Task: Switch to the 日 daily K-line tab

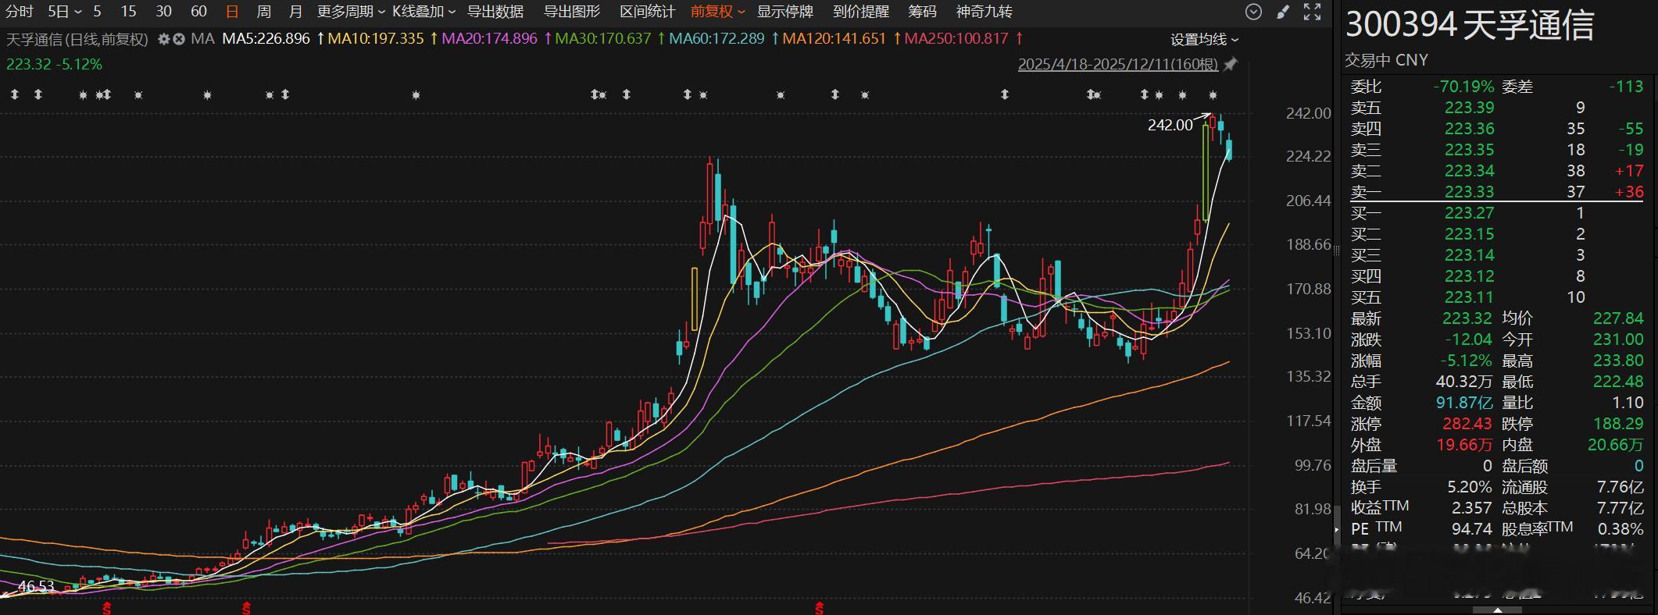Action: pyautogui.click(x=232, y=12)
